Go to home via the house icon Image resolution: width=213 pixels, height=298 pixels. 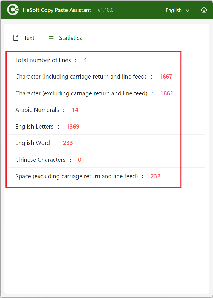(204, 10)
